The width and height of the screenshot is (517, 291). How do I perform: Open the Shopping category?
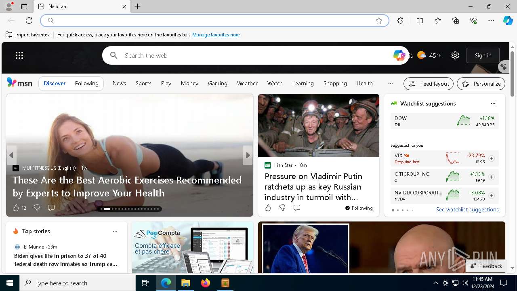point(335,83)
